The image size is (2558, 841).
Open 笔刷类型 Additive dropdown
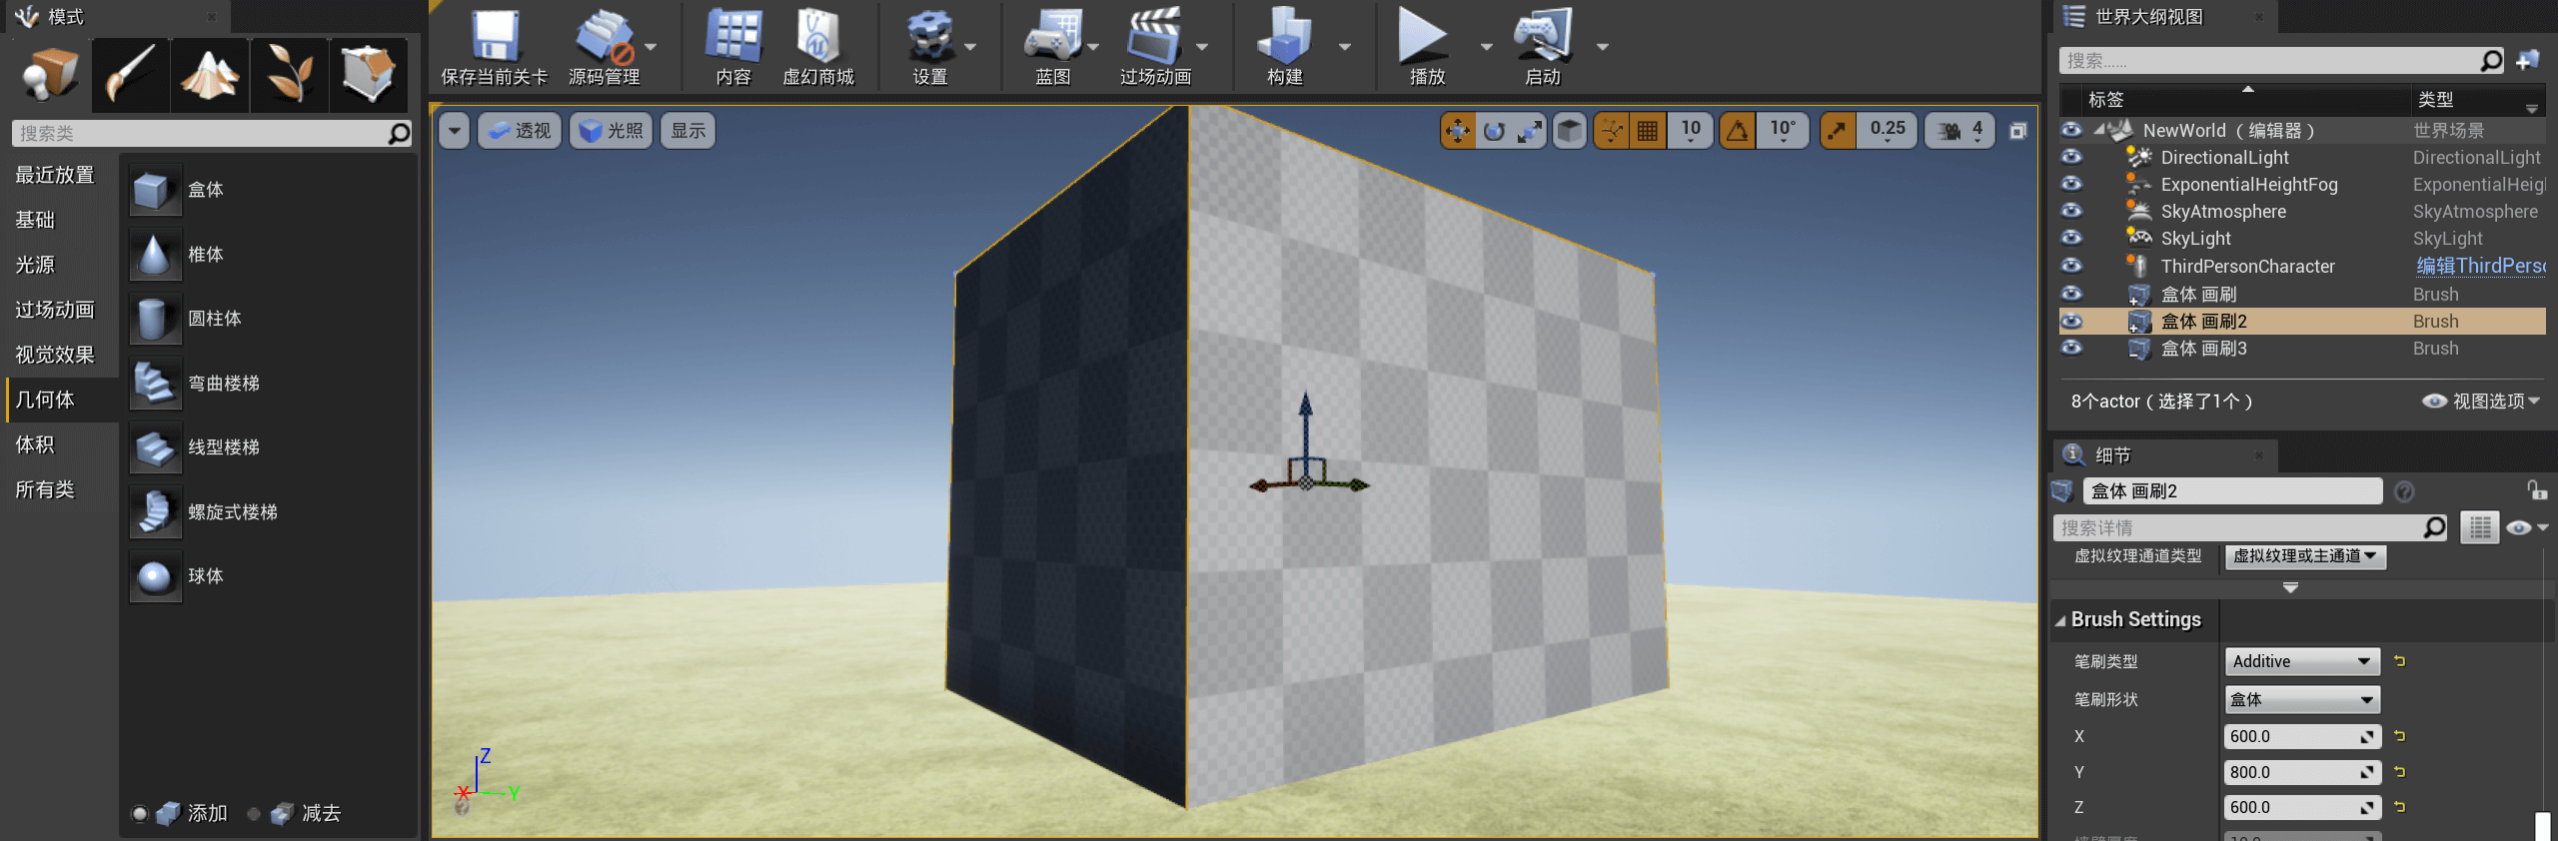2302,661
